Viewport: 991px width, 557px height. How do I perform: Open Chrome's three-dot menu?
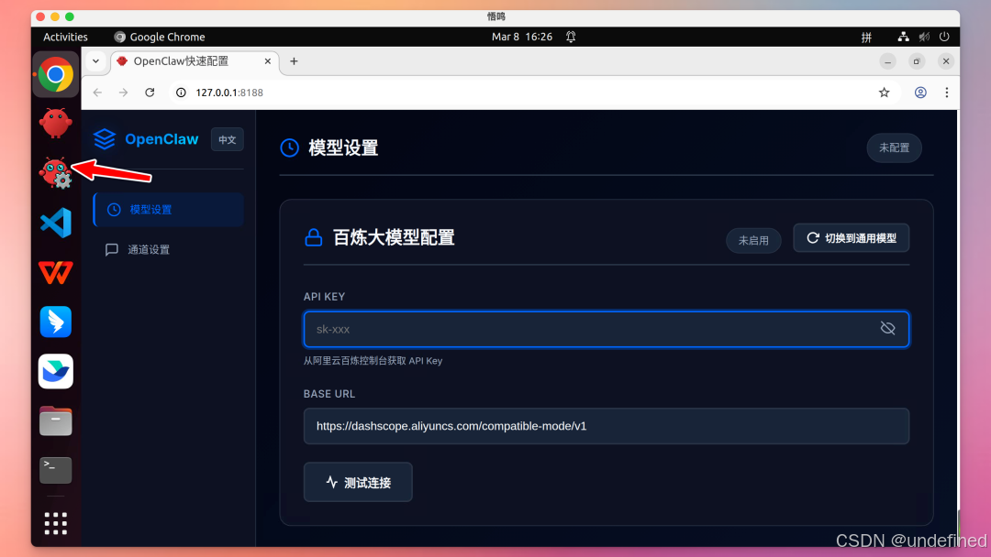coord(947,92)
